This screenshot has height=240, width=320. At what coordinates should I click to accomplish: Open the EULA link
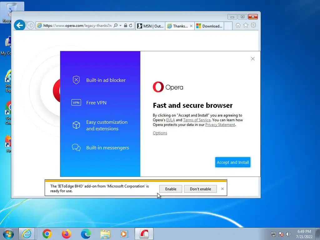[x=170, y=120]
